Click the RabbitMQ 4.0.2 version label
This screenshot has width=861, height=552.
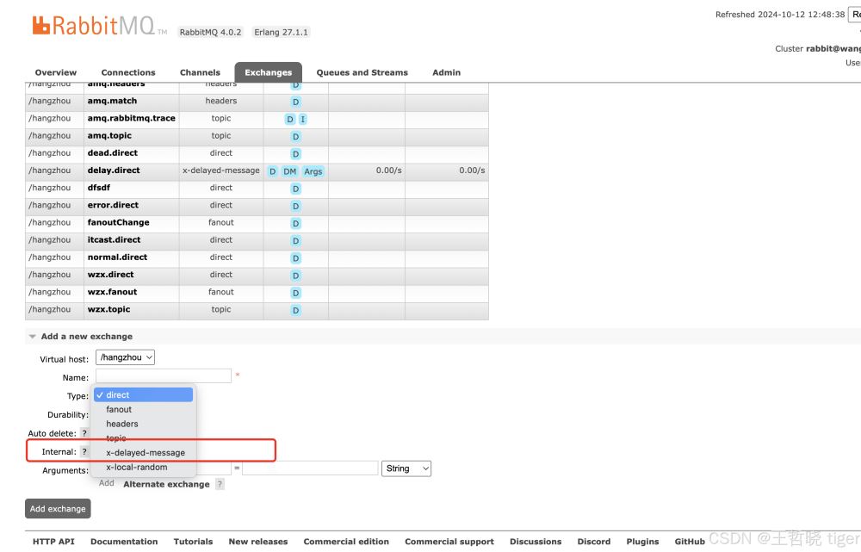click(x=210, y=33)
